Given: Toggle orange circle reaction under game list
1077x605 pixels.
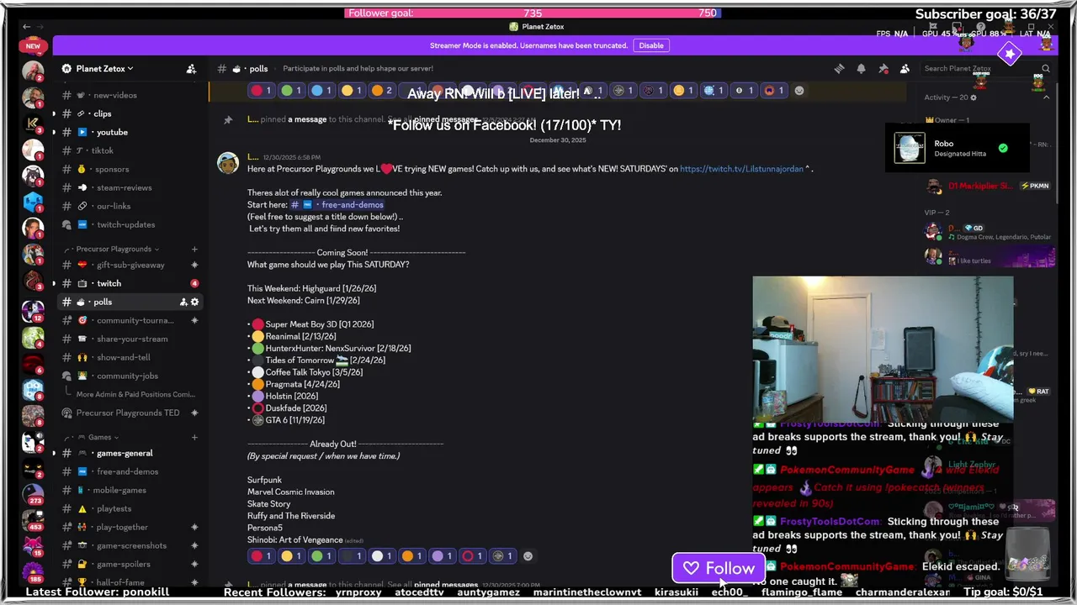Looking at the screenshot, I should 412,556.
